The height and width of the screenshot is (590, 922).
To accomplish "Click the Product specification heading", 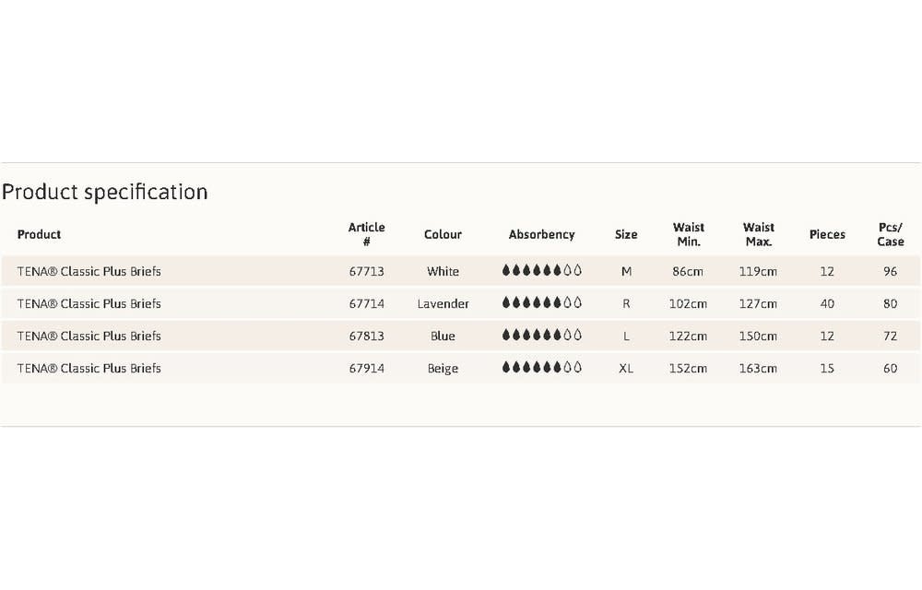I will click(x=105, y=192).
